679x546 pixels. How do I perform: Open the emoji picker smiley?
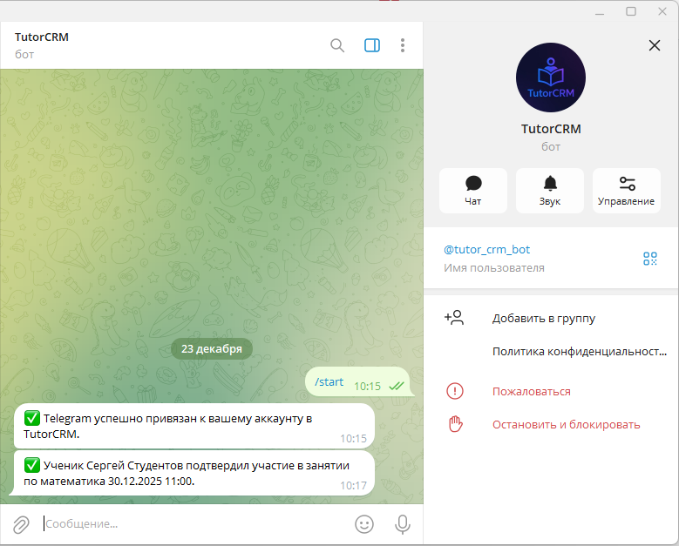click(x=363, y=524)
